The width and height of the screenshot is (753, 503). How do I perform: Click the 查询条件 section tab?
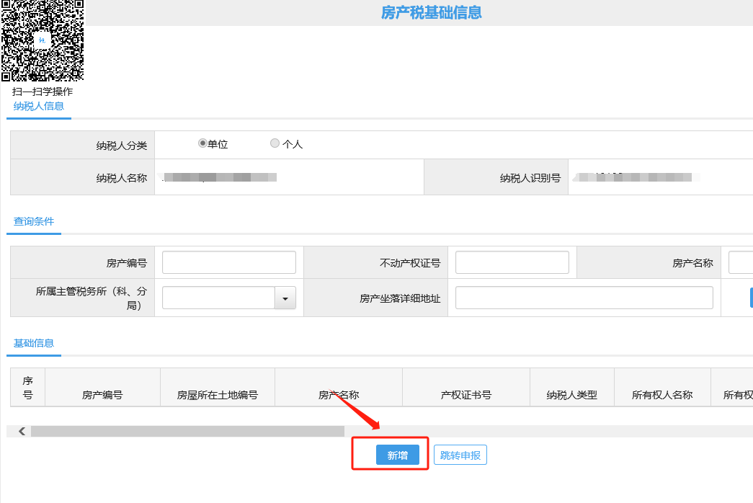(x=34, y=221)
